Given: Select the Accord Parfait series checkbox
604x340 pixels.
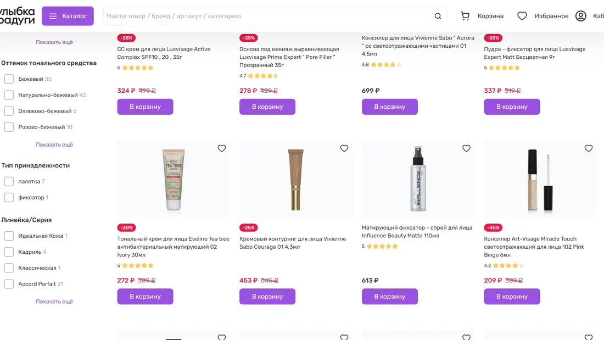Looking at the screenshot, I should [9, 284].
